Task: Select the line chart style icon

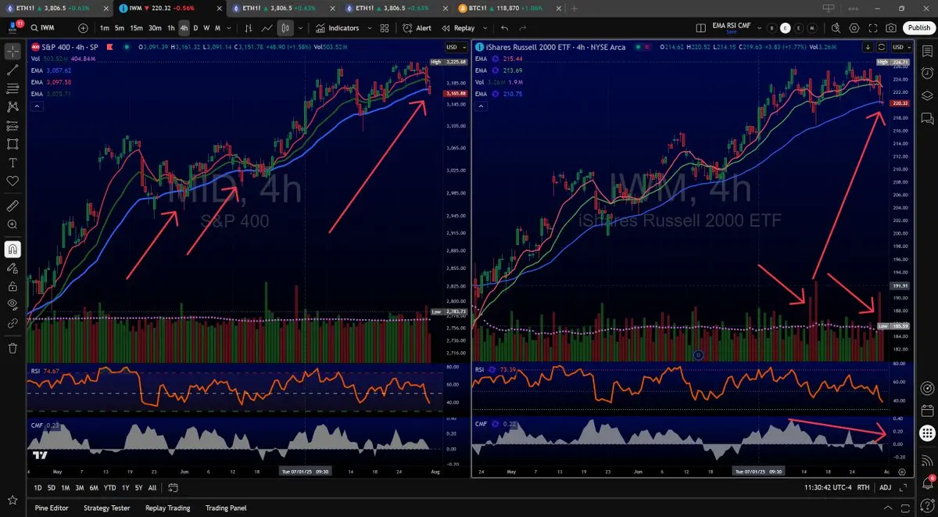Action: (267, 28)
